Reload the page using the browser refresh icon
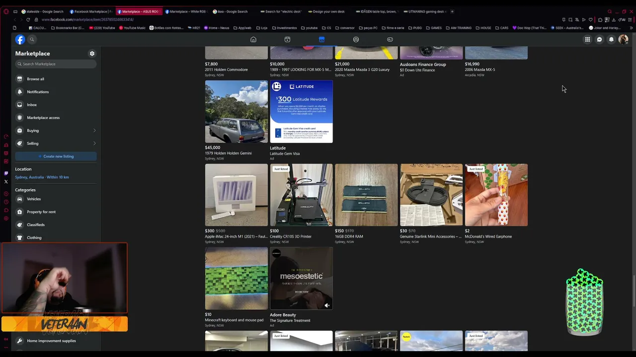Image resolution: width=636 pixels, height=357 pixels. click(x=28, y=19)
